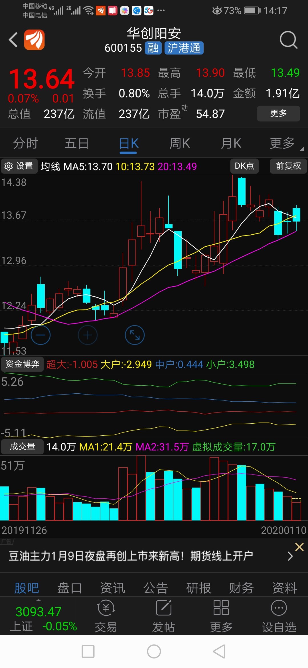Image resolution: width=308 pixels, height=668 pixels.
Task: Tap the zoom in plus circle on chart
Action: pos(88,335)
